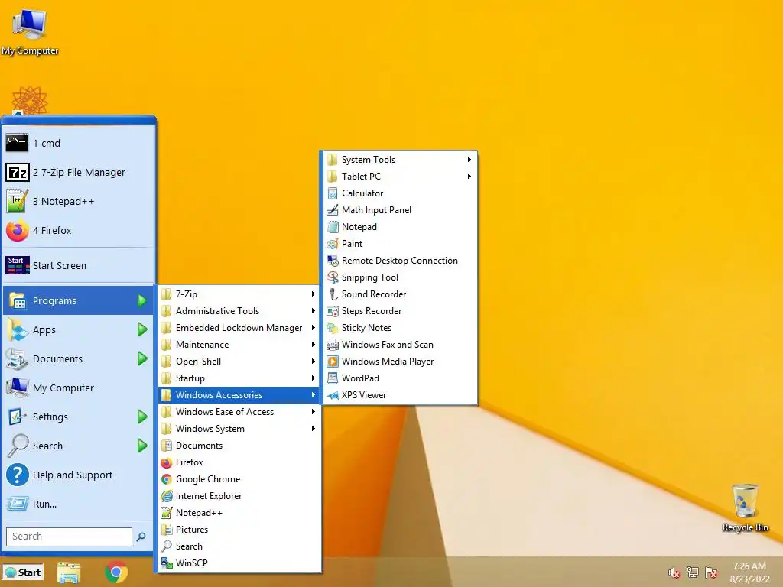The height and width of the screenshot is (587, 783).
Task: Open Search in the Programs submenu
Action: (x=239, y=546)
